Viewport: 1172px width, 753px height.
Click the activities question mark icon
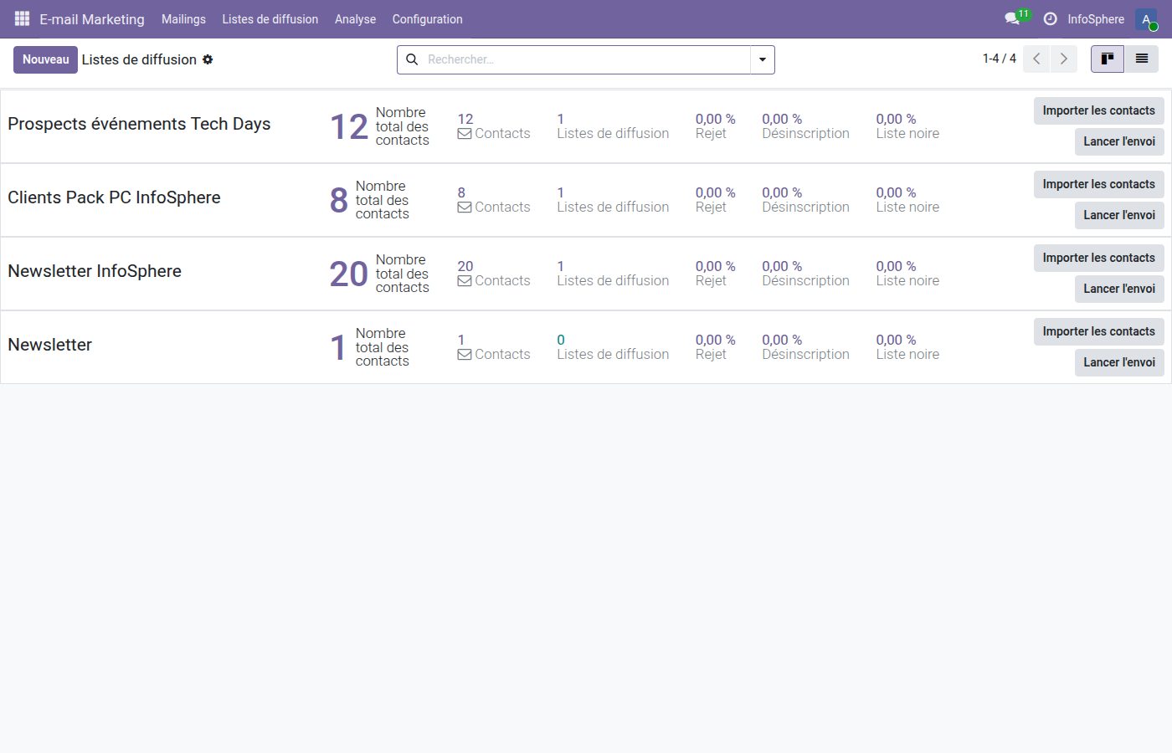tap(1050, 18)
